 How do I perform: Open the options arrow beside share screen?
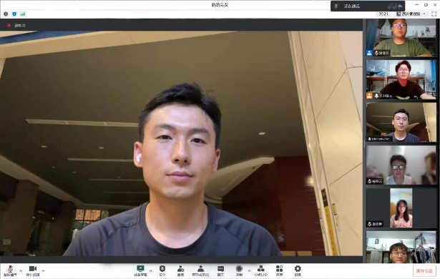pyautogui.click(x=151, y=271)
